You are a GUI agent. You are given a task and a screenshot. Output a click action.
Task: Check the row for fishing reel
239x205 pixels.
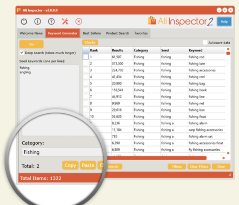[x=86, y=77]
